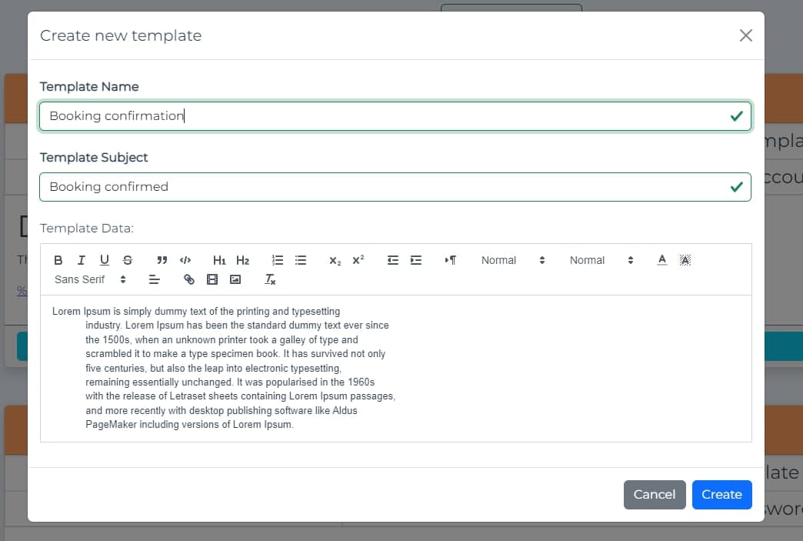Insert an ordered list

pos(277,260)
